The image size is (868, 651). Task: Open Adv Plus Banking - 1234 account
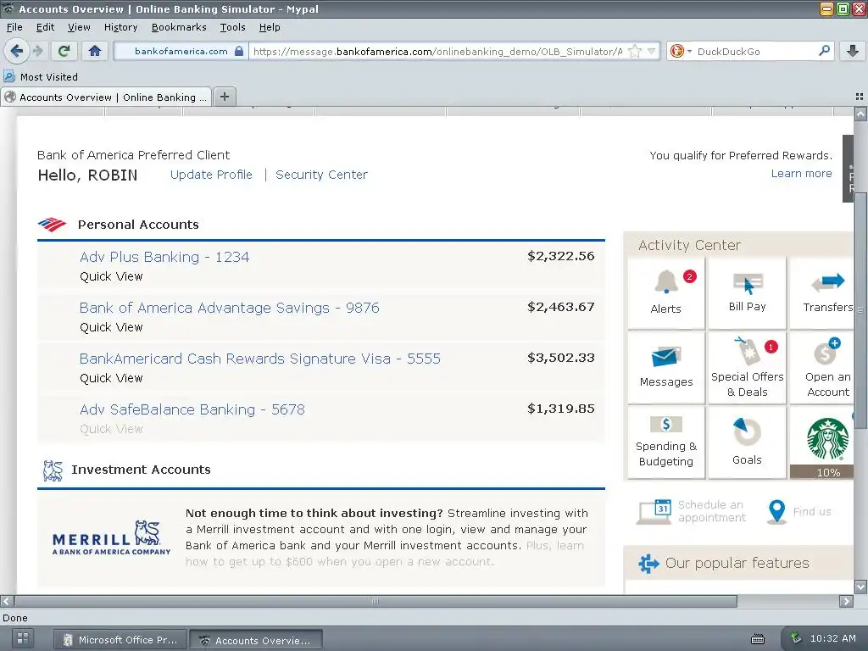[x=164, y=257]
